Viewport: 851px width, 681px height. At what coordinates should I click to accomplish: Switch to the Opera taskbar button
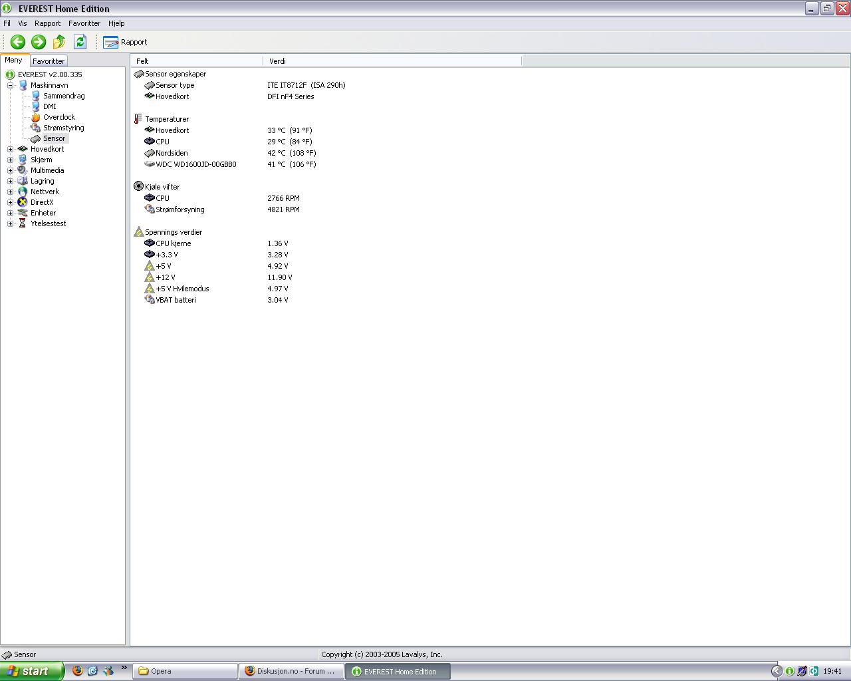tap(185, 671)
